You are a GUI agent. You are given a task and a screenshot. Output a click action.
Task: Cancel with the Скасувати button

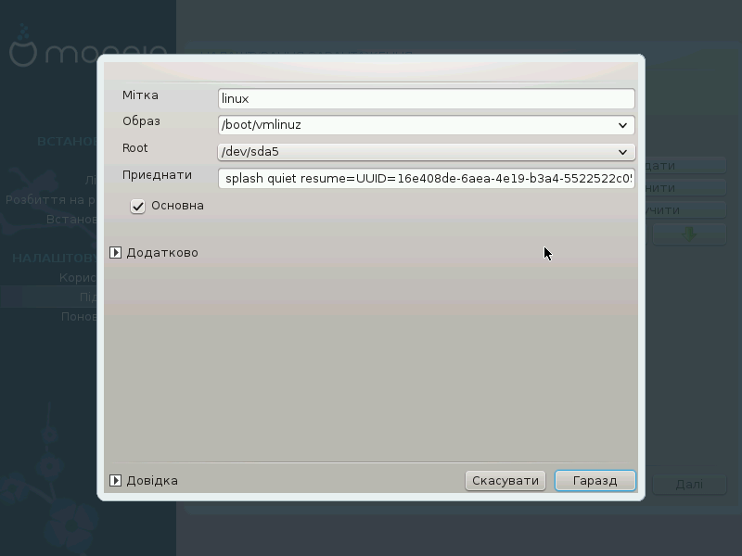point(505,480)
